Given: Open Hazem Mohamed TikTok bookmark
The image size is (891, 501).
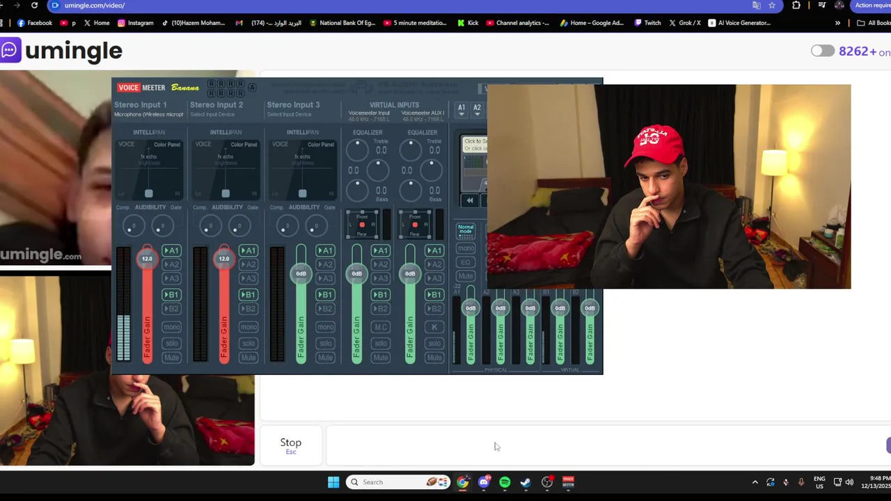Looking at the screenshot, I should (194, 23).
